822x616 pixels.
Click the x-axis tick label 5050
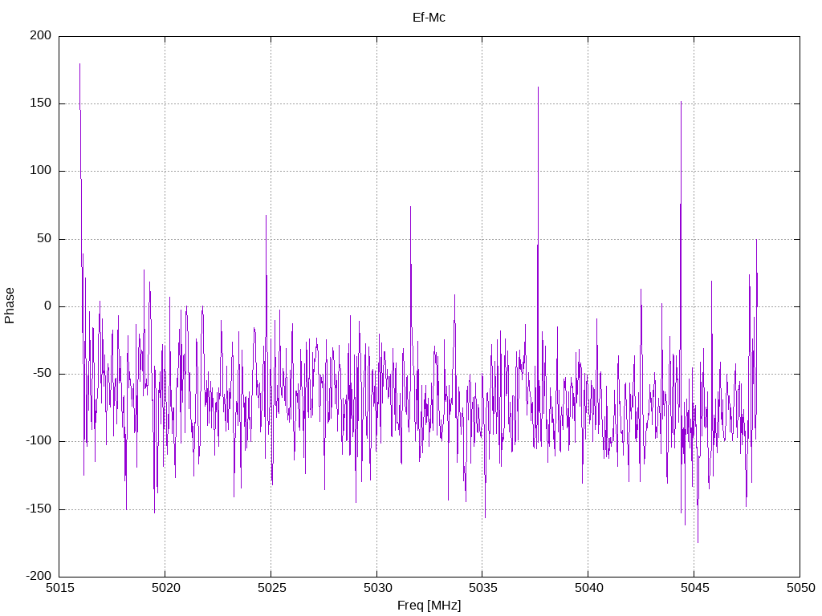(800, 588)
